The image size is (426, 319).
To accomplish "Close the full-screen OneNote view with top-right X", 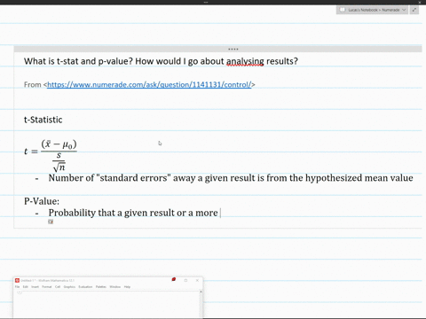I will [x=420, y=2].
